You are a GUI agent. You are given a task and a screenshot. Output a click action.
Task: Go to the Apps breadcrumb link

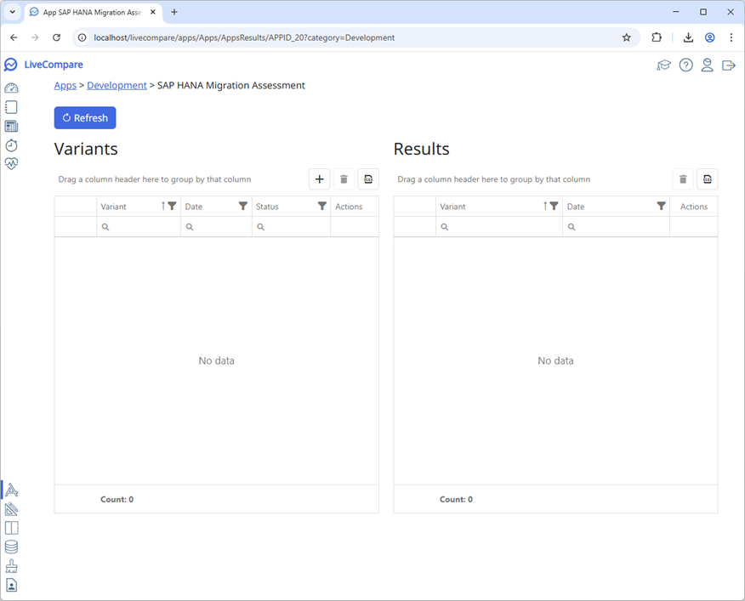65,85
